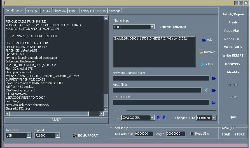Click the second CDA icon beside the dropdown
250x148 pixels.
point(164,118)
